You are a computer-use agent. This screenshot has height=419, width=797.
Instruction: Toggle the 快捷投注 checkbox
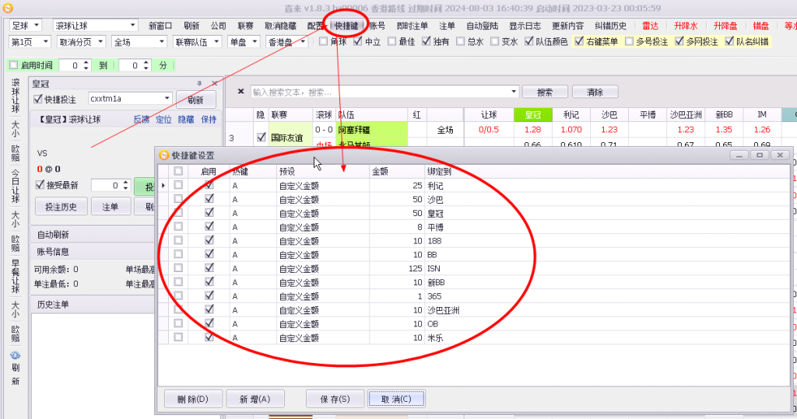(38, 100)
